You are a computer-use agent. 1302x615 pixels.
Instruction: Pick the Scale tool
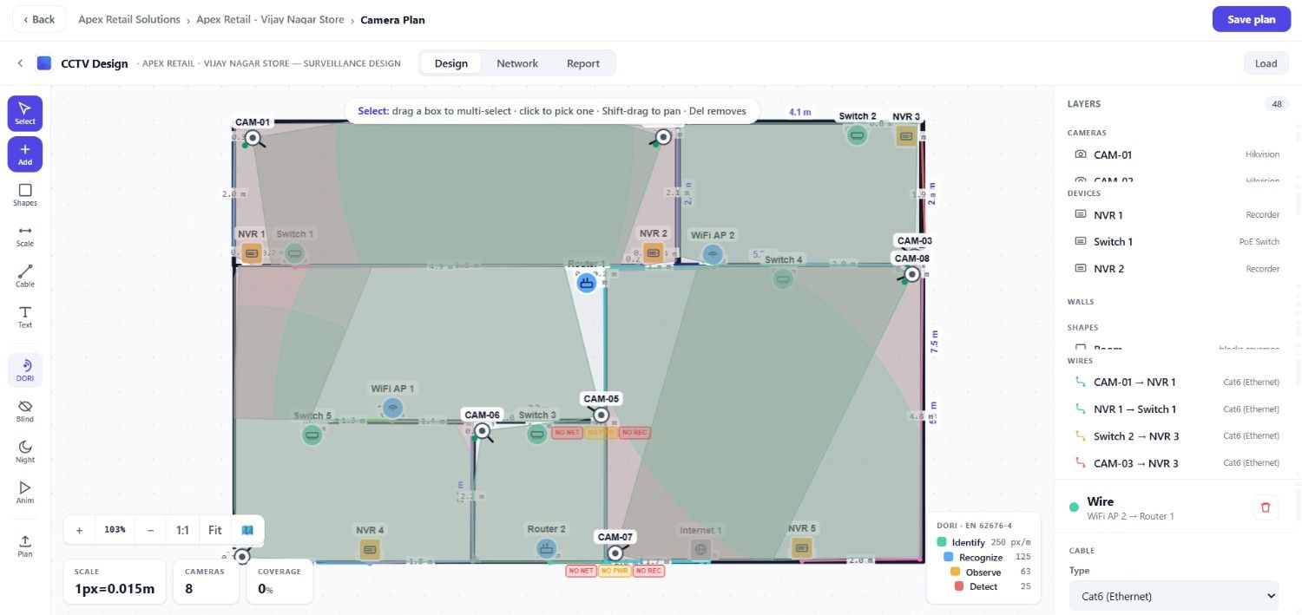pyautogui.click(x=25, y=235)
